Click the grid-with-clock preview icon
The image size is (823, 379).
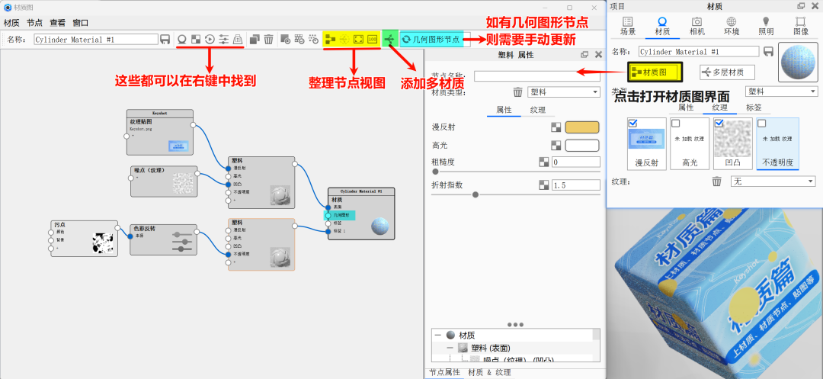[x=299, y=39]
